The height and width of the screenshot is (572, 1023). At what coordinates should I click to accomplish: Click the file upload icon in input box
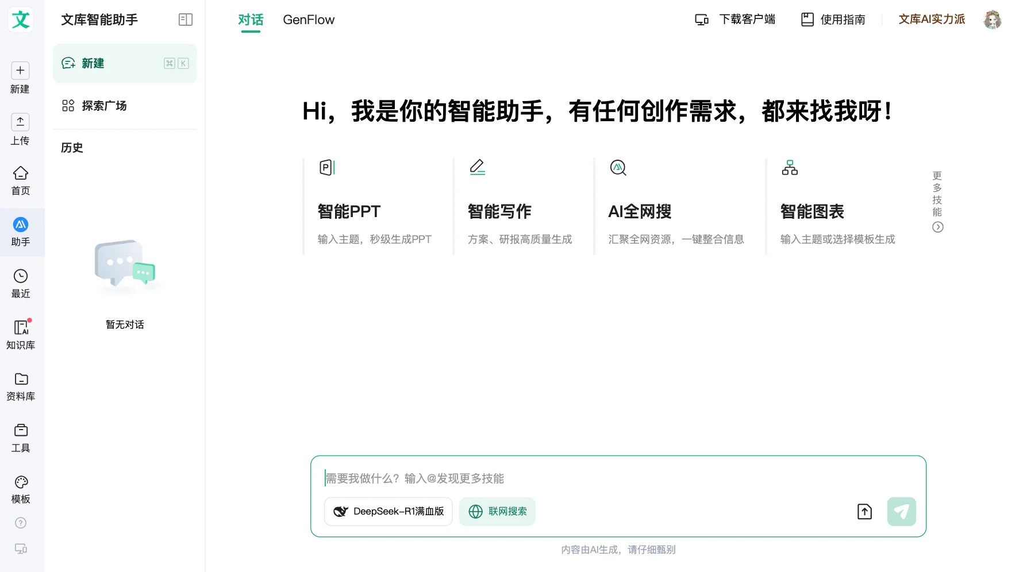[864, 511]
